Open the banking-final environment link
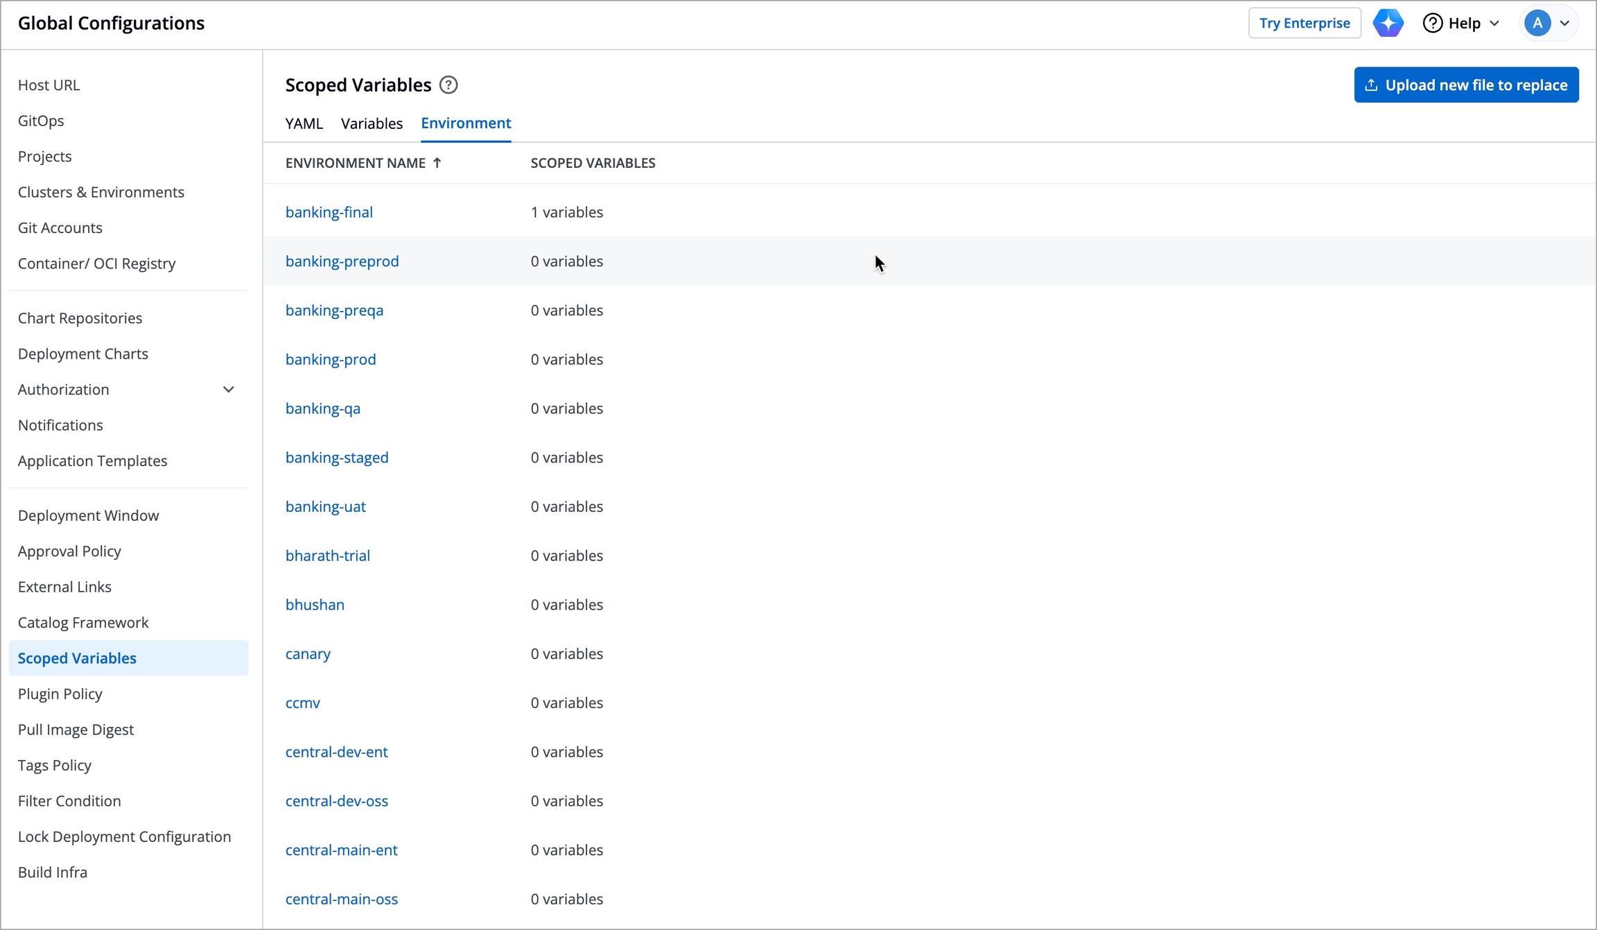Viewport: 1597px width, 930px height. pos(329,212)
